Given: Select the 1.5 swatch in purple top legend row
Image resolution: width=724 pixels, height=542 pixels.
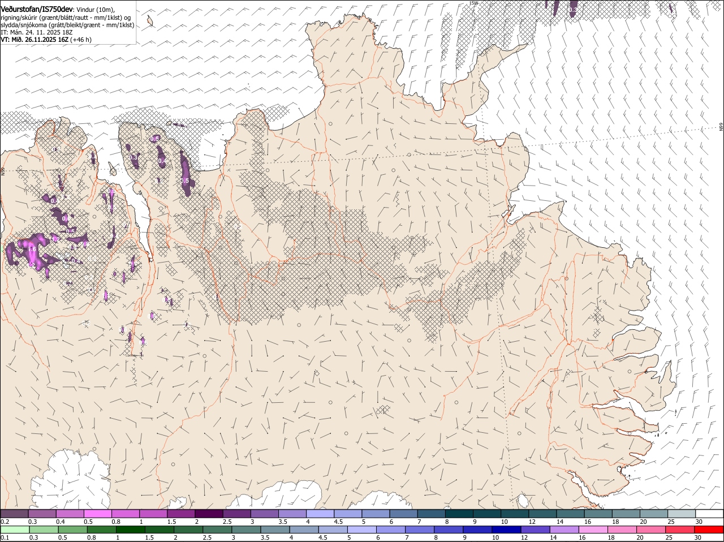Looking at the screenshot, I should click(181, 513).
